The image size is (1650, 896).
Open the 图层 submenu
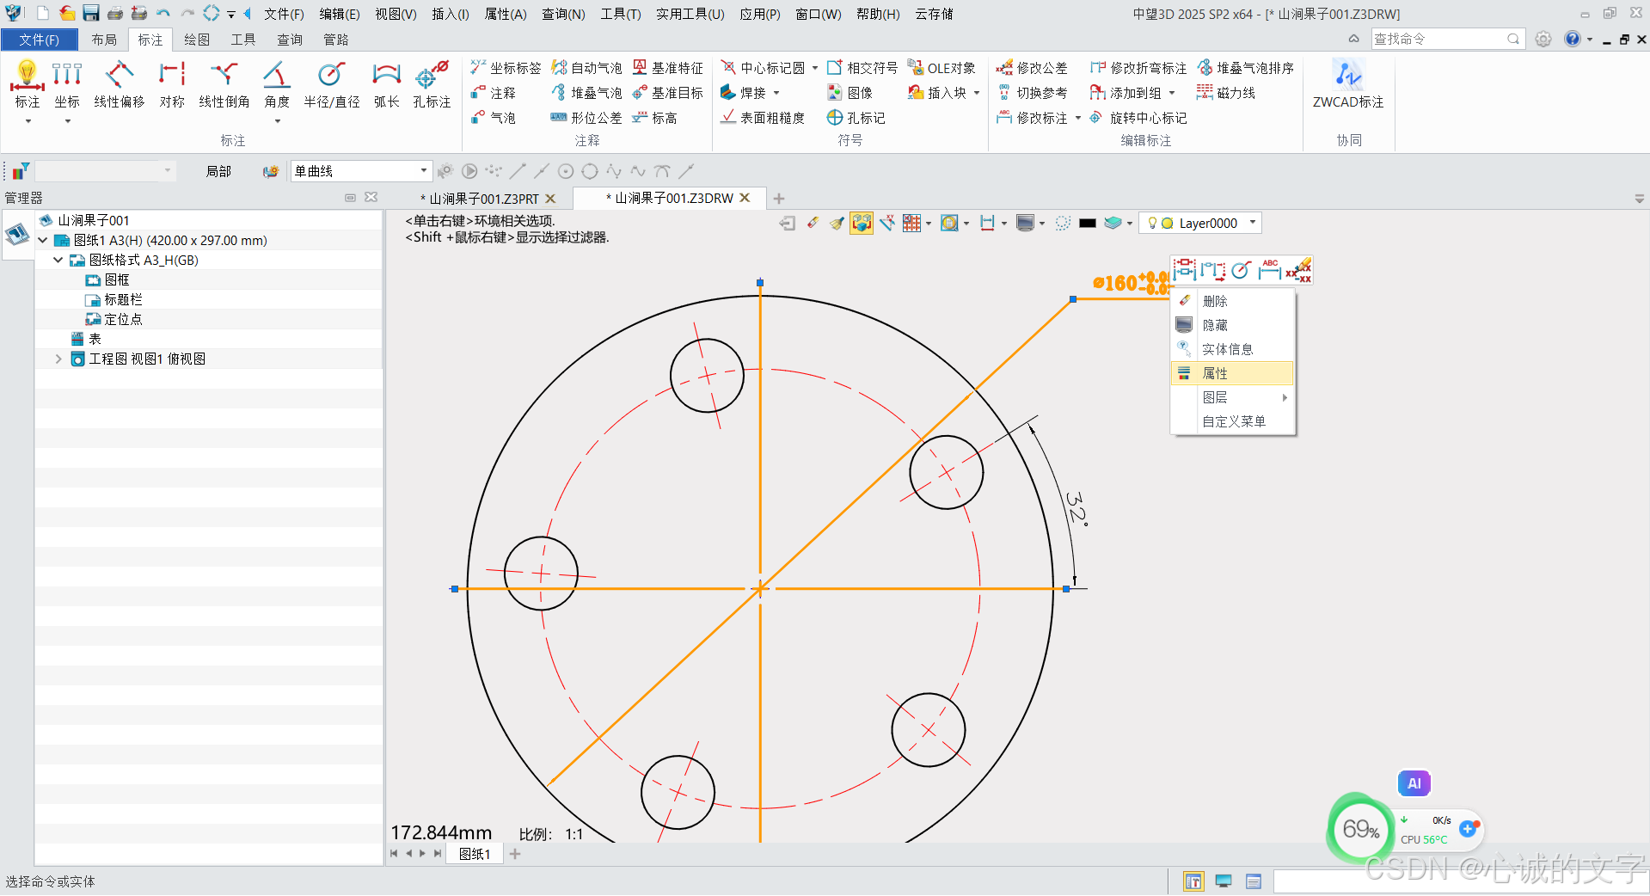pyautogui.click(x=1232, y=397)
